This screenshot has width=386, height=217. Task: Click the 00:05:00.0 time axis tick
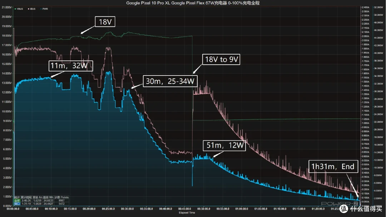pyautogui.click(x=32, y=209)
